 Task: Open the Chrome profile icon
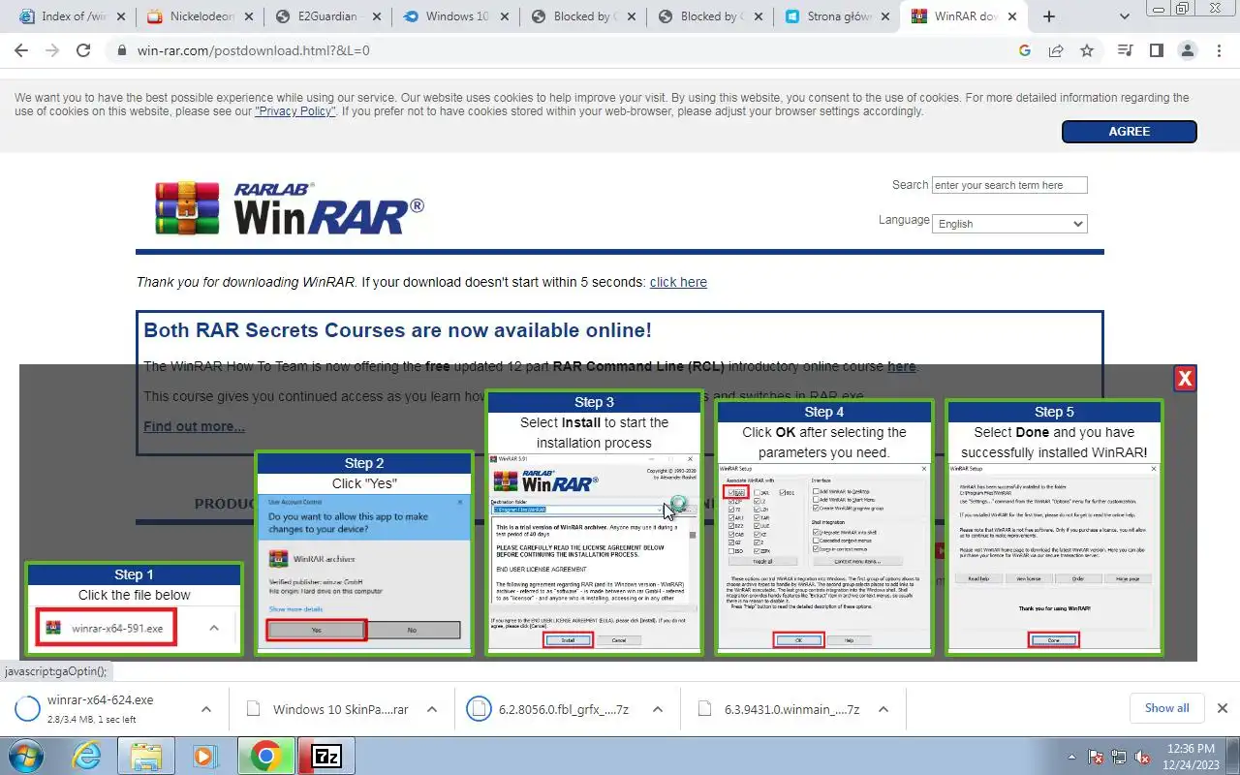pyautogui.click(x=1188, y=50)
